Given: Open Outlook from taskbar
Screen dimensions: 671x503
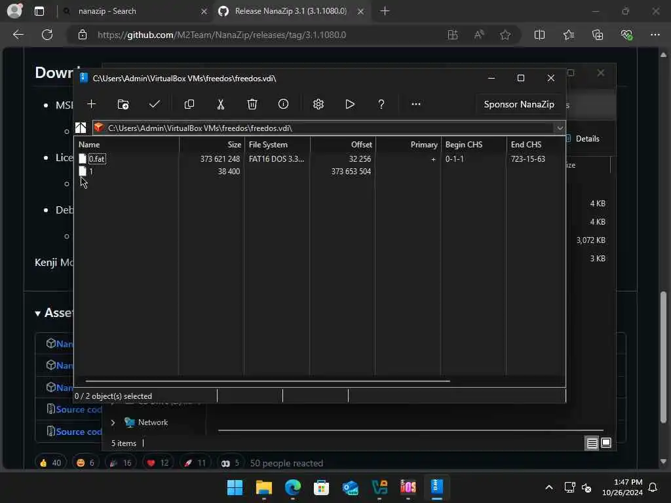Looking at the screenshot, I should pyautogui.click(x=351, y=487).
